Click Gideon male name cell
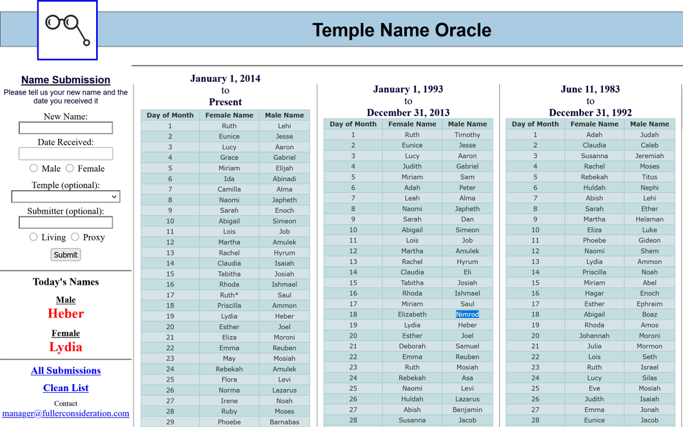The width and height of the screenshot is (683, 427). [649, 240]
